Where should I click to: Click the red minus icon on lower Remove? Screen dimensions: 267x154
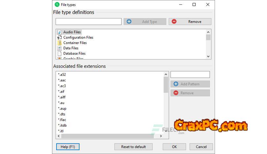tap(176, 93)
